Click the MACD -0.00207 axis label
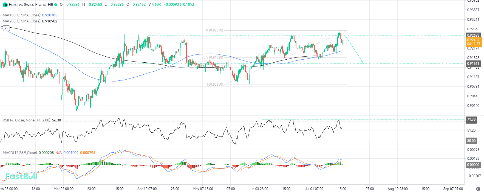 [474, 176]
